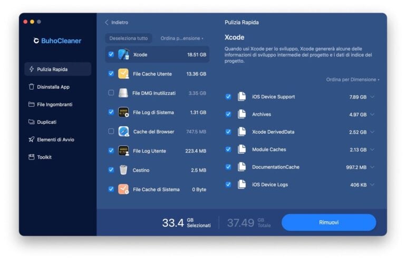The image size is (406, 261).
Task: Click the Toolkit toolbox icon
Action: coord(31,157)
